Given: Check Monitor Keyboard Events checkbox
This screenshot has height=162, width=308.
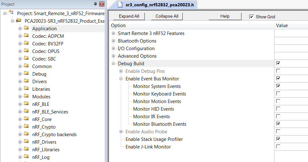Looking at the screenshot, I should (278, 93).
